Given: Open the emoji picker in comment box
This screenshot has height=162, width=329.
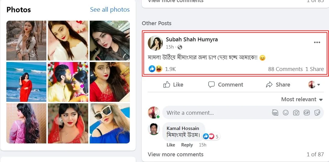Looking at the screenshot, I should [x=286, y=113].
